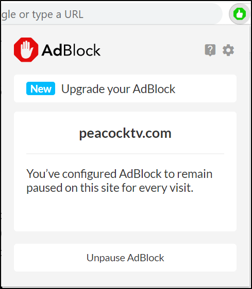Viewport: 252px width, 289px height.
Task: Click the peacocktv.com domain heading
Action: (125, 133)
